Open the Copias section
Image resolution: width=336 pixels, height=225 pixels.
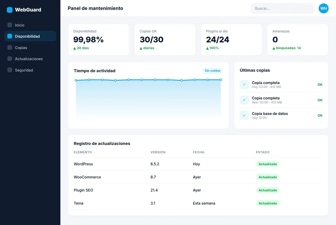(x=30, y=47)
